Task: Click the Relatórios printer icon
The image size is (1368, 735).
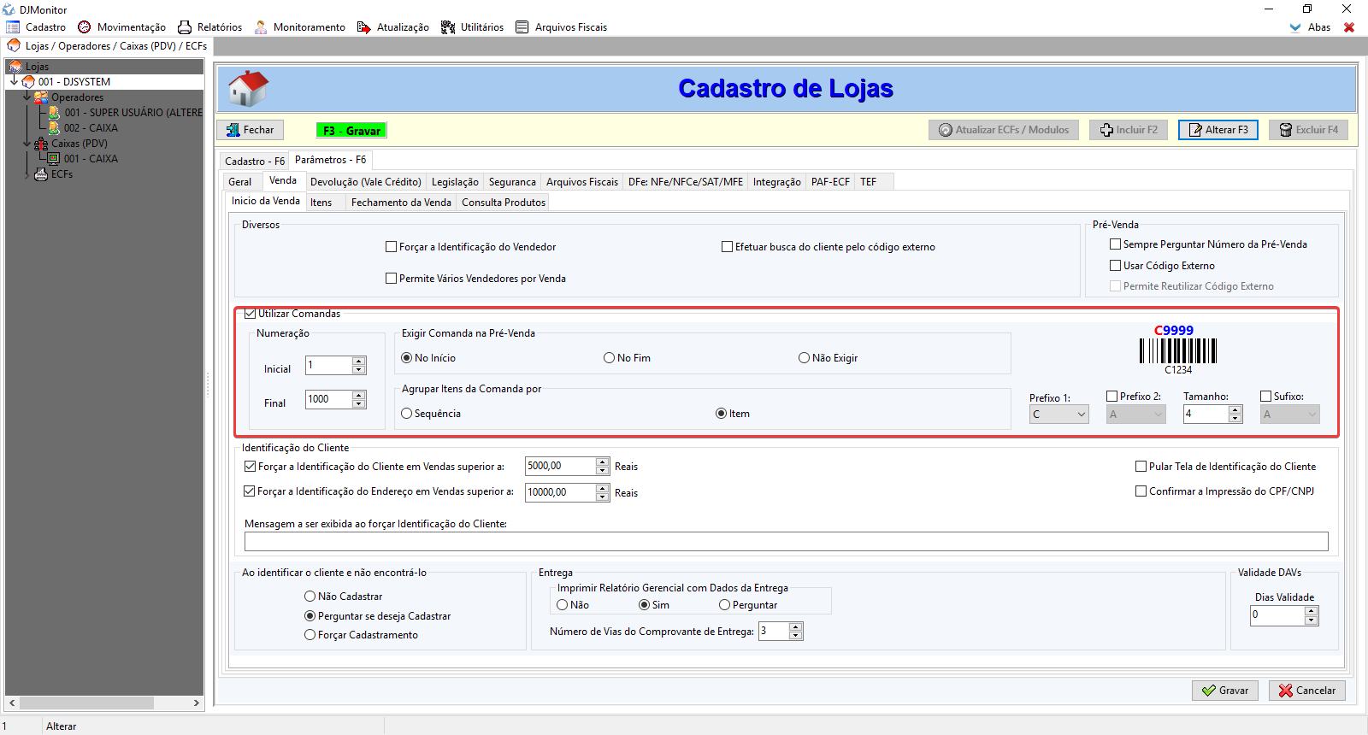Action: [185, 27]
